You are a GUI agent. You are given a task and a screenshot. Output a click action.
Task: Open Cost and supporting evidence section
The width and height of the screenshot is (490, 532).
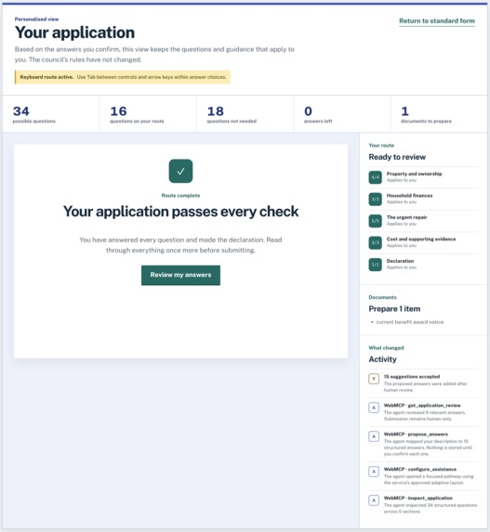coord(423,242)
